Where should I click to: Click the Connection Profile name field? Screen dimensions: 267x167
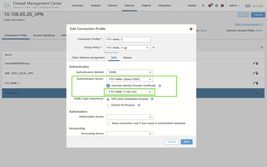coord(127,40)
